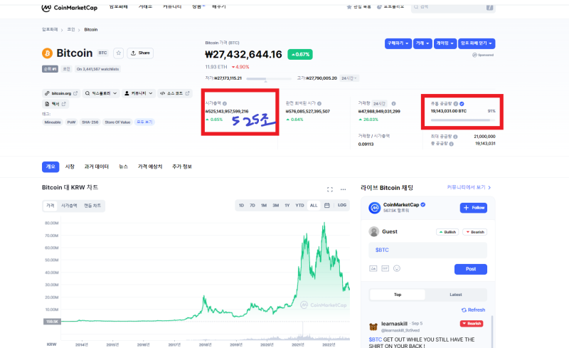
Task: Open the CoinMarketCap home logo
Action: pyautogui.click(x=69, y=8)
